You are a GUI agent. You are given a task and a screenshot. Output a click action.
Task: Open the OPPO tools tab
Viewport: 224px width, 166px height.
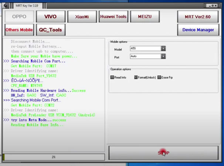pyautogui.click(x=19, y=17)
